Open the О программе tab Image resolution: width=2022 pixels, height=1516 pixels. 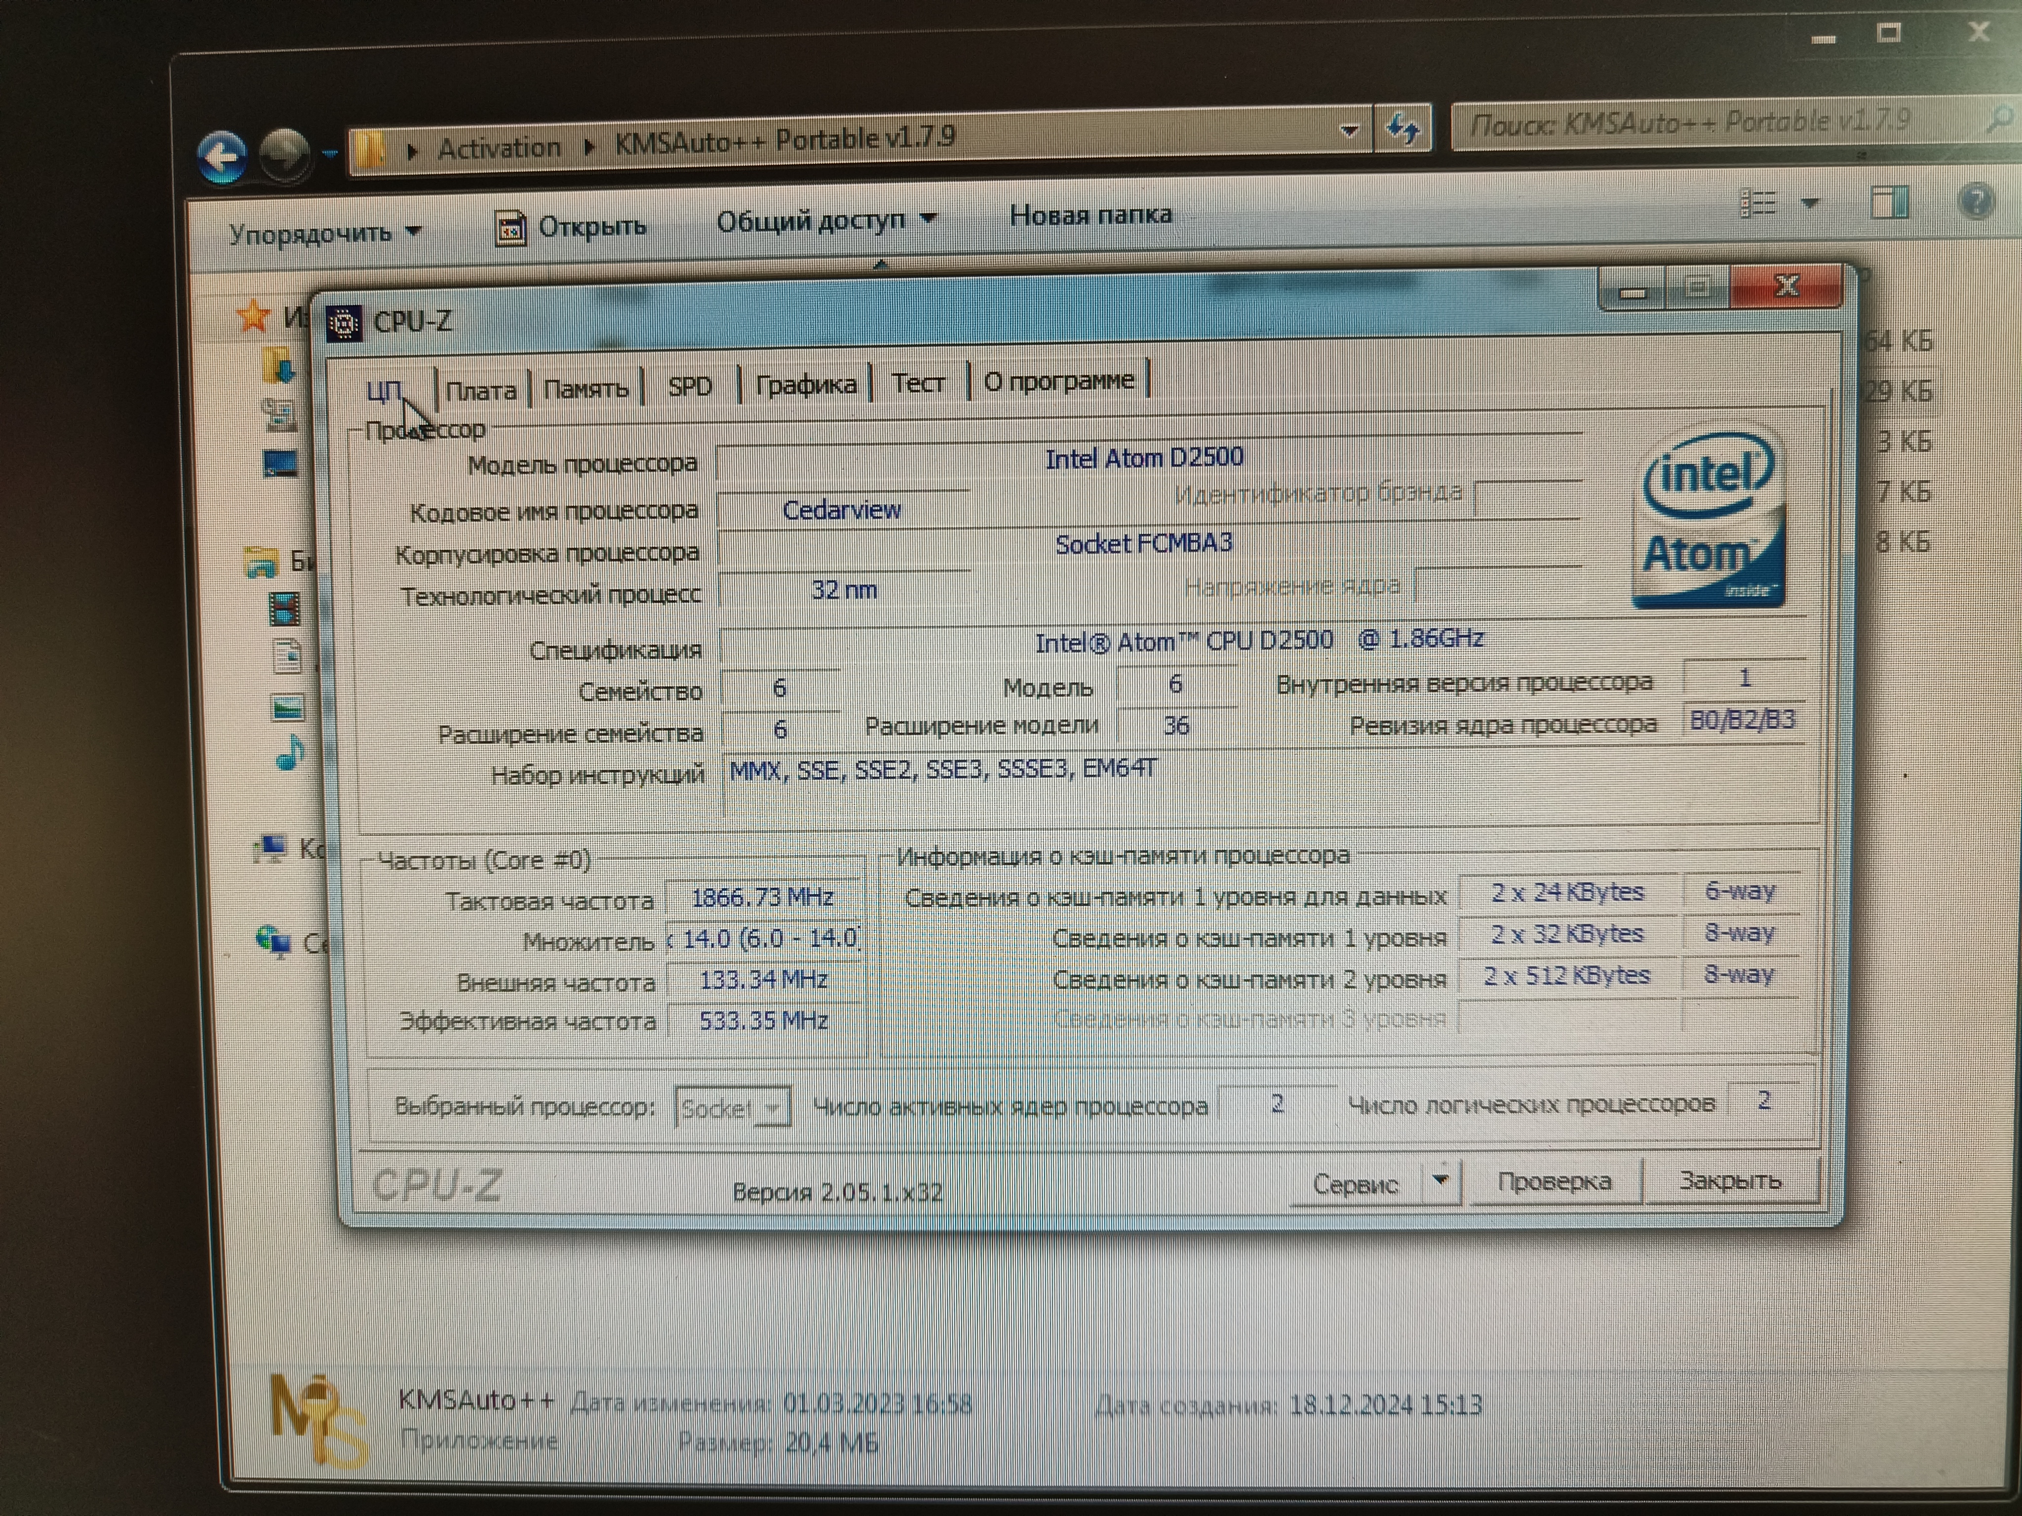point(1058,380)
